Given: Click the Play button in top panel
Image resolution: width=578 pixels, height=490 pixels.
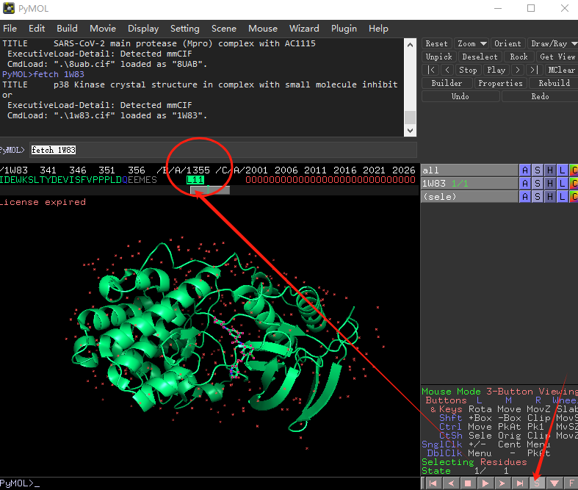Looking at the screenshot, I should (496, 70).
